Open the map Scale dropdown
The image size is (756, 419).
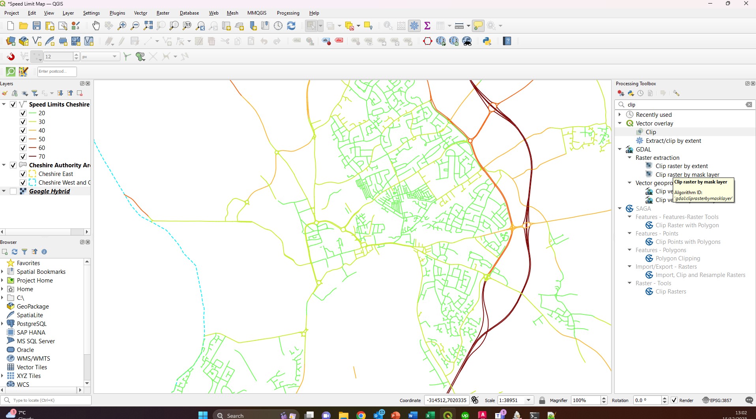pos(529,400)
